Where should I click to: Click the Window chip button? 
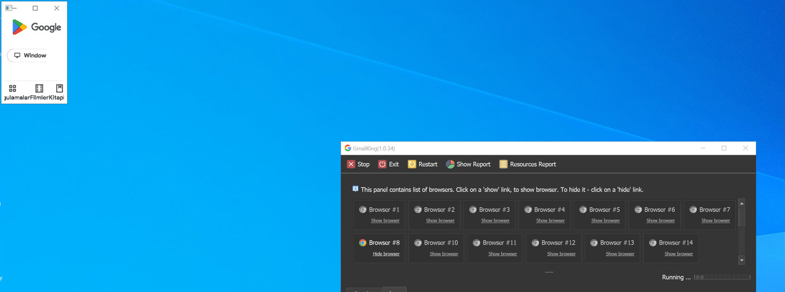pyautogui.click(x=30, y=56)
